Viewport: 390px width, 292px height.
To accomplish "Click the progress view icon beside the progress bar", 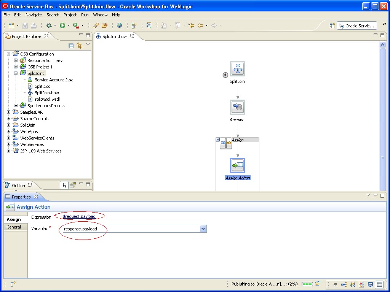I will [318, 284].
